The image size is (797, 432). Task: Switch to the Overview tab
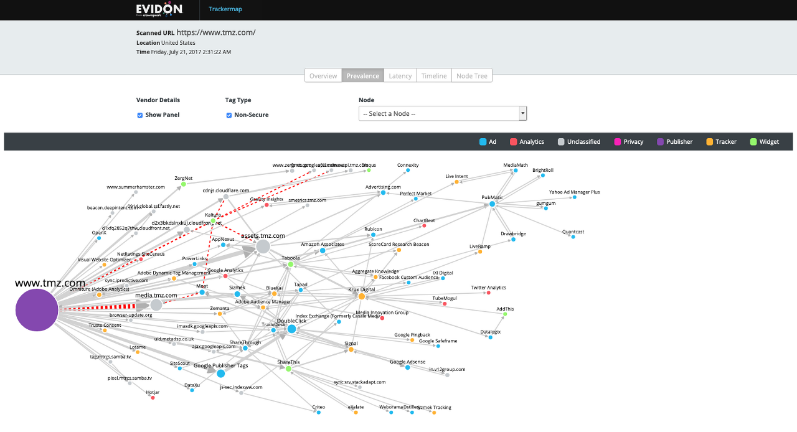click(323, 75)
